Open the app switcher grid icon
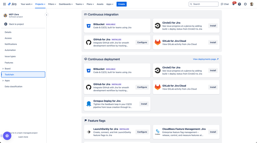This screenshot has width=257, height=143. pyautogui.click(x=4, y=4)
